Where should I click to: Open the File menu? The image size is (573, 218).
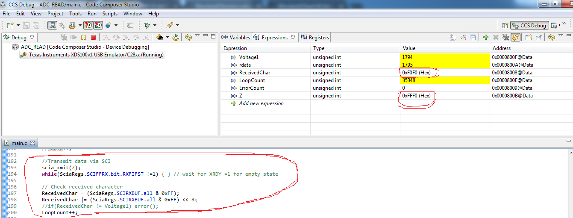pos(6,13)
